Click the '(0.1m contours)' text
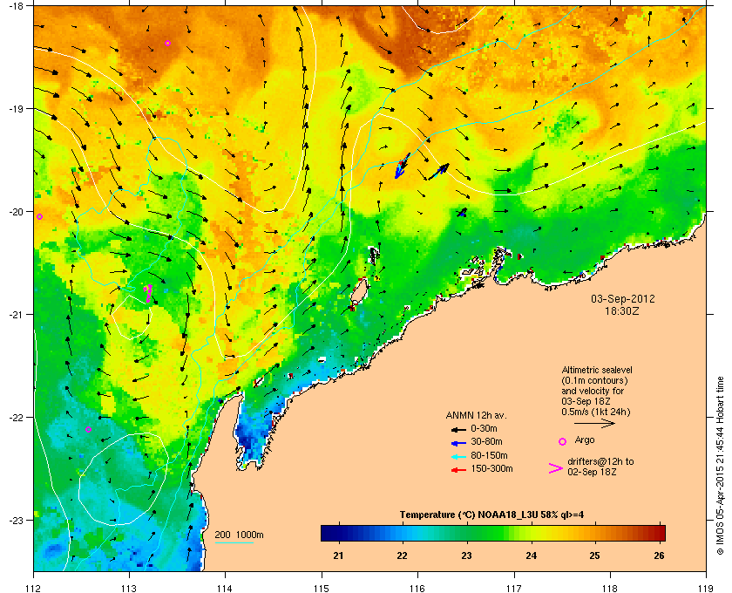 click(594, 380)
